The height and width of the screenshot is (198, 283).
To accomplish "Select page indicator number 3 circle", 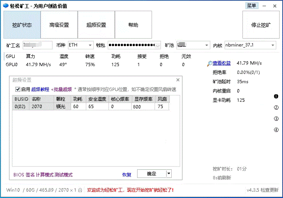I will tap(276, 119).
